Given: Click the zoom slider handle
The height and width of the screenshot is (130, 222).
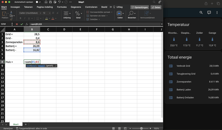Looking at the screenshot, I should pyautogui.click(x=141, y=128).
